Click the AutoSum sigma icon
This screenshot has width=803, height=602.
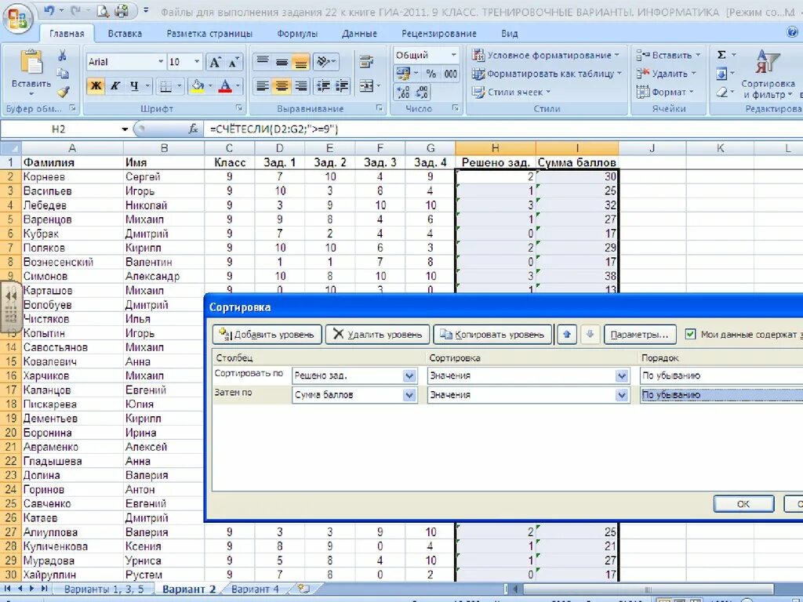tap(721, 55)
